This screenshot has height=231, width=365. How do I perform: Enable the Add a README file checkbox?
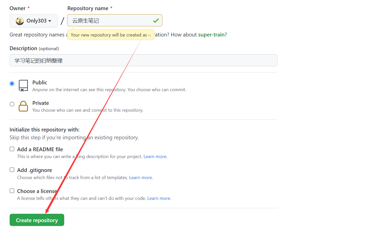click(x=12, y=149)
